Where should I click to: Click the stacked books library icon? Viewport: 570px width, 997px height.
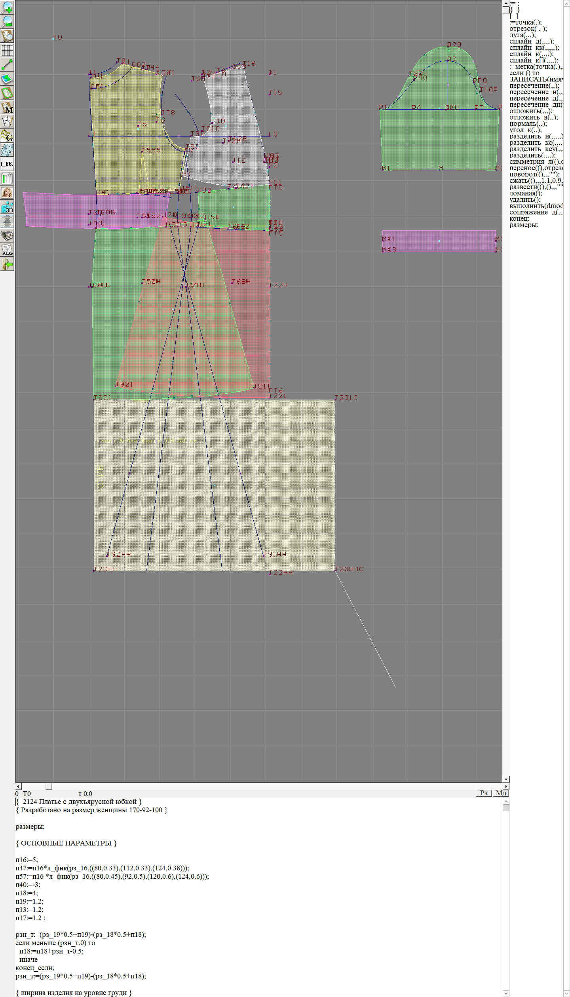(7, 236)
